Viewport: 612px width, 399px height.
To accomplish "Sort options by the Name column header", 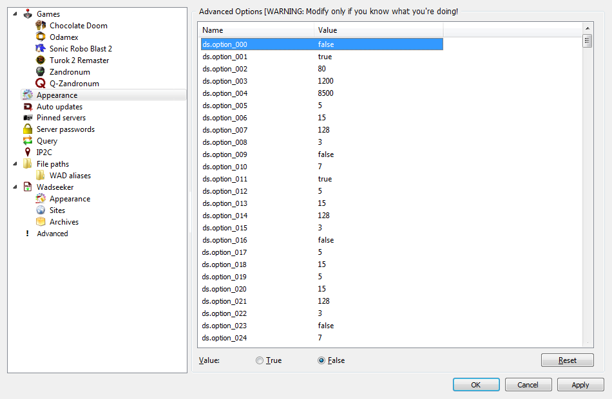I will tap(256, 30).
